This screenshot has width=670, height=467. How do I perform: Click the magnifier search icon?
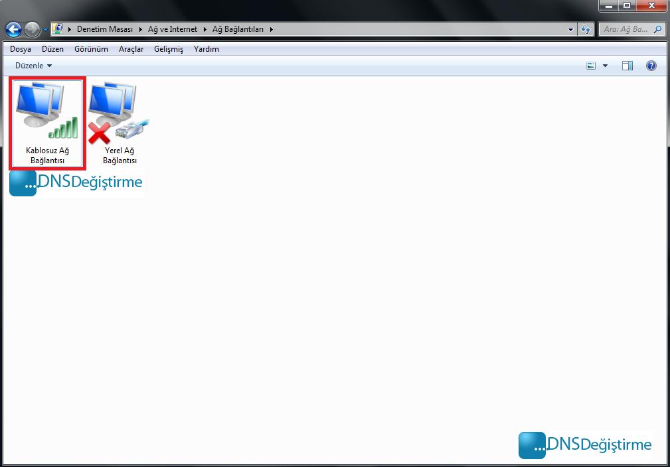click(x=658, y=29)
